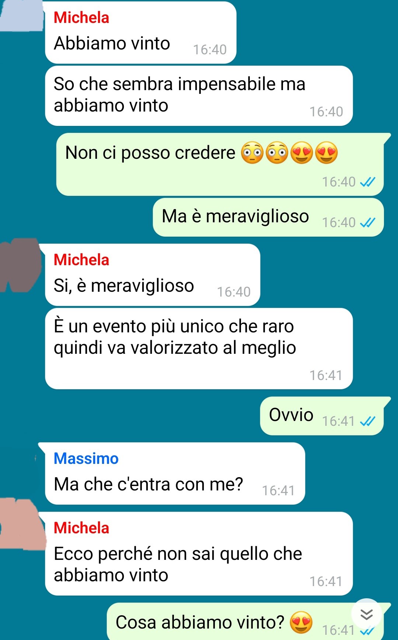Tap Massimo's name in blue
Screen dimensions: 398x640
coord(86,459)
